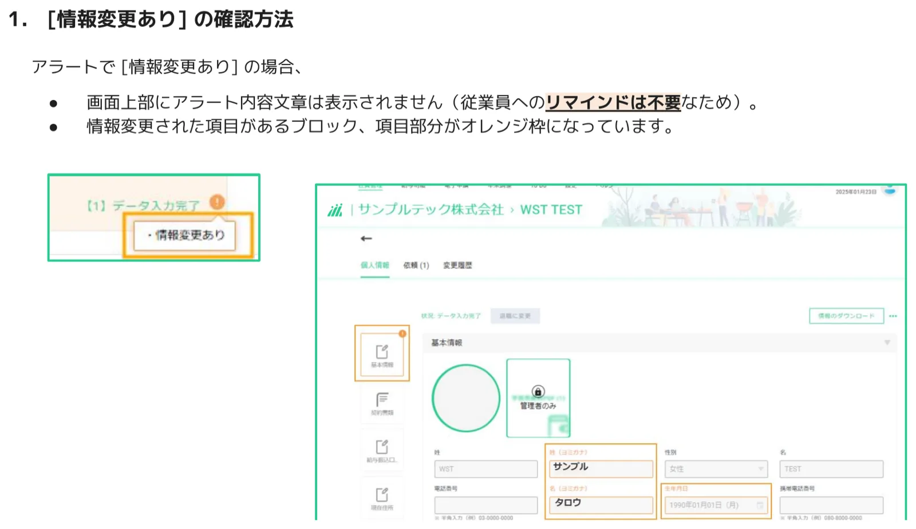Click the 管理者のみ card

(x=538, y=398)
